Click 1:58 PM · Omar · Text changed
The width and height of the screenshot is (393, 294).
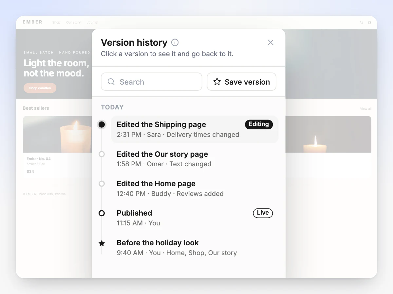(164, 164)
